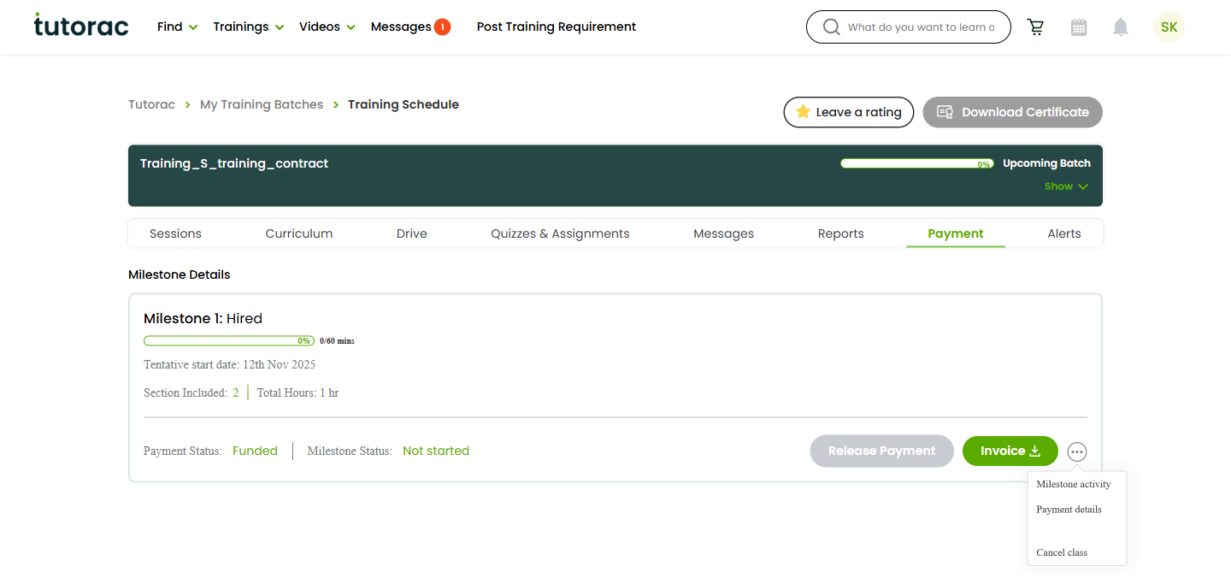Switch to the Sessions tab
Viewport: 1231px width, 584px height.
pyautogui.click(x=175, y=233)
